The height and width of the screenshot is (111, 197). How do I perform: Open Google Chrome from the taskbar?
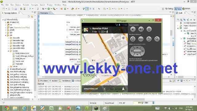[7, 108]
